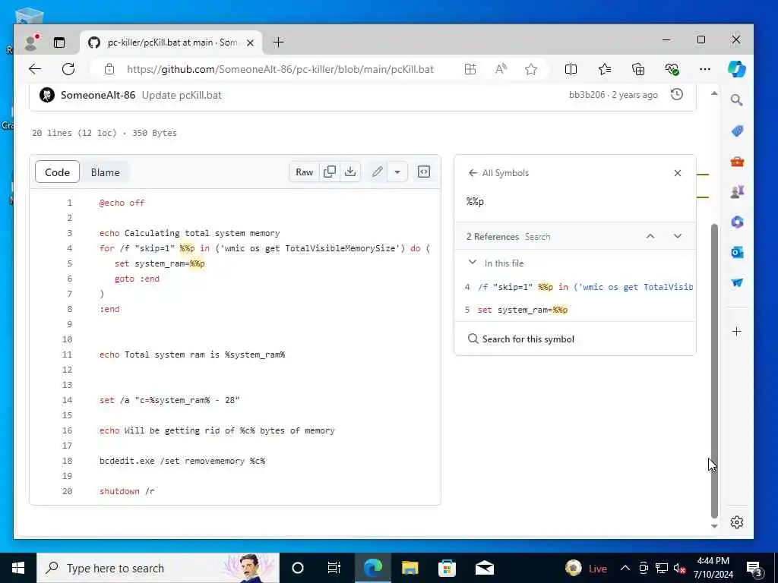Screen dimensions: 778x583
Task: Click Search for this symbol
Action: (521, 339)
